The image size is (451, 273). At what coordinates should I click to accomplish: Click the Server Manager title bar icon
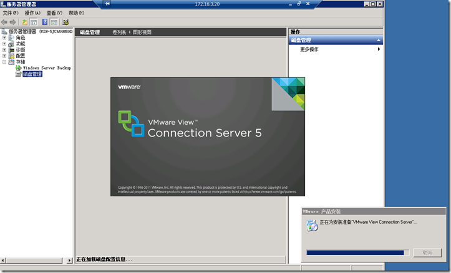tap(3, 4)
